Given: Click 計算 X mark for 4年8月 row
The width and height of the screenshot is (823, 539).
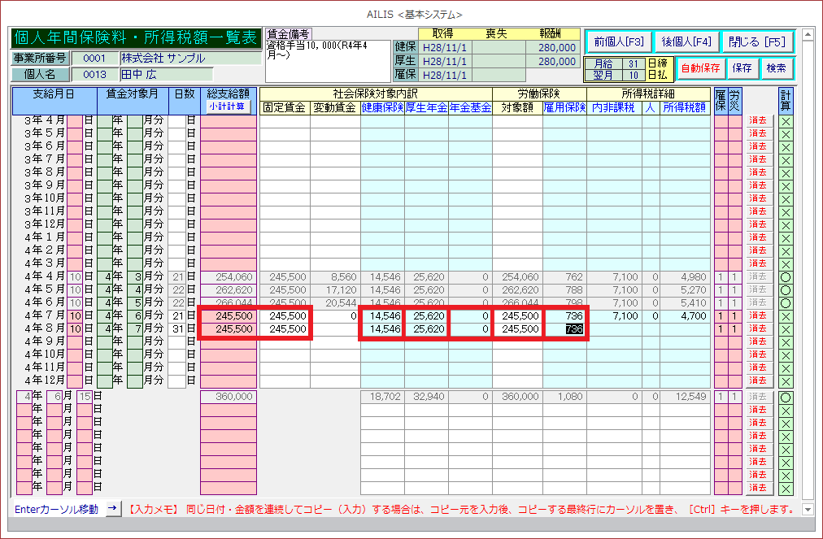Looking at the screenshot, I should tap(786, 328).
